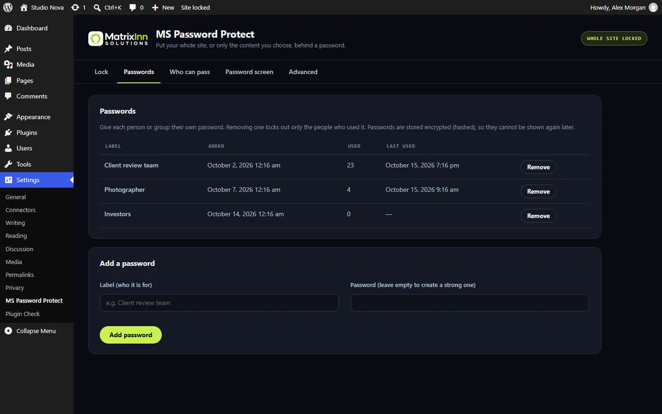Open the Who can pass tab
Screen dimensions: 662x414
point(190,72)
